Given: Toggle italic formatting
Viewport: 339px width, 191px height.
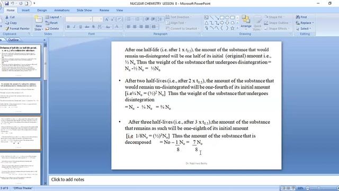Looking at the screenshot, I should point(74,27).
